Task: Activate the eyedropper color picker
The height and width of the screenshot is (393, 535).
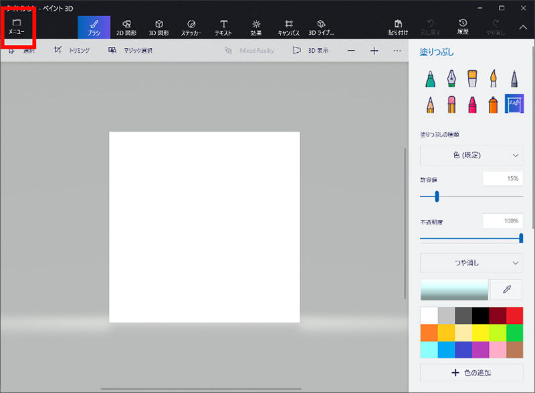Action: [x=507, y=289]
